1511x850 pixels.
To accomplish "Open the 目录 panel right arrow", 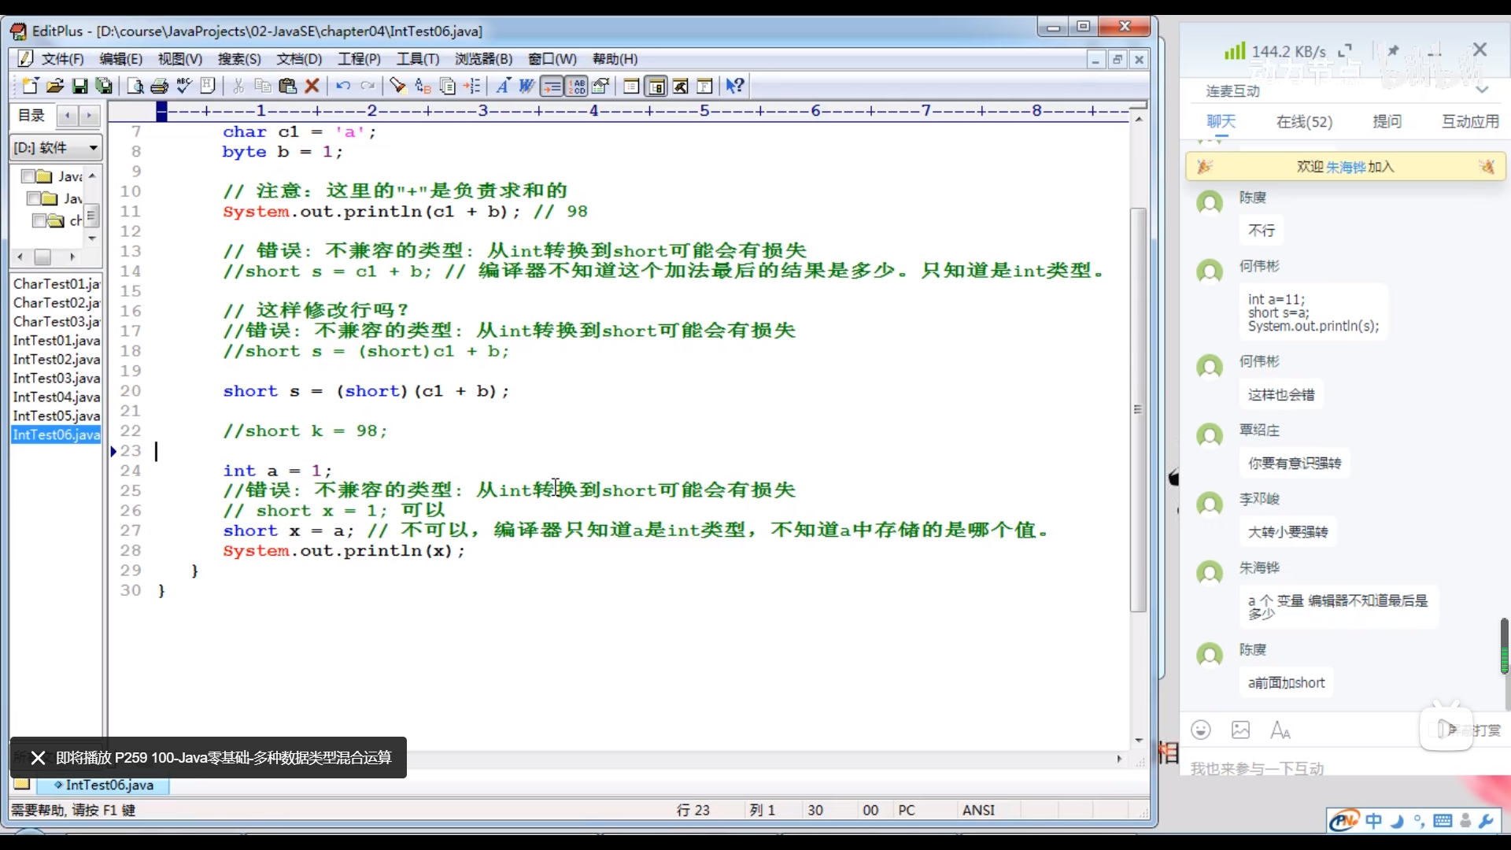I will pos(89,116).
